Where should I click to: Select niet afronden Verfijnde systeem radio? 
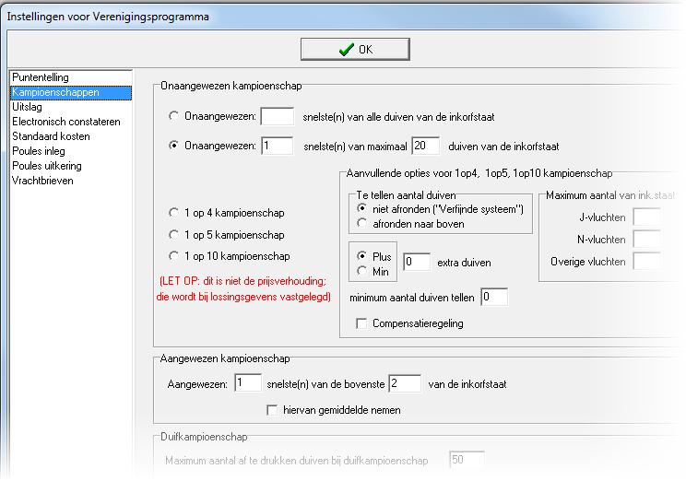pos(361,208)
